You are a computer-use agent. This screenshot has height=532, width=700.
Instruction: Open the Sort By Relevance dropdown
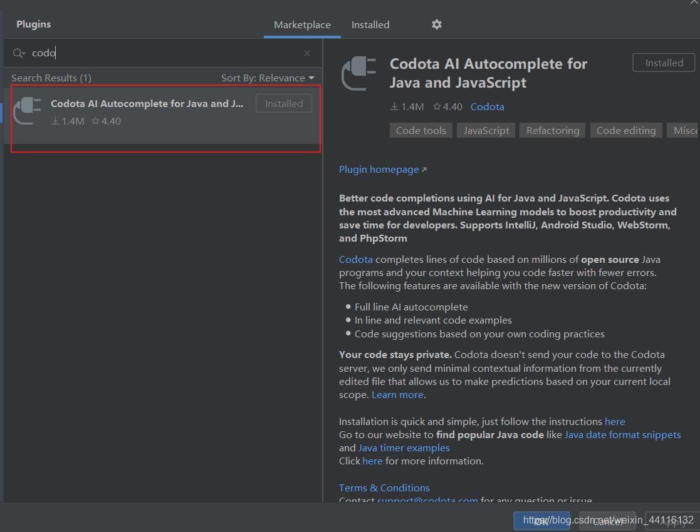point(268,78)
